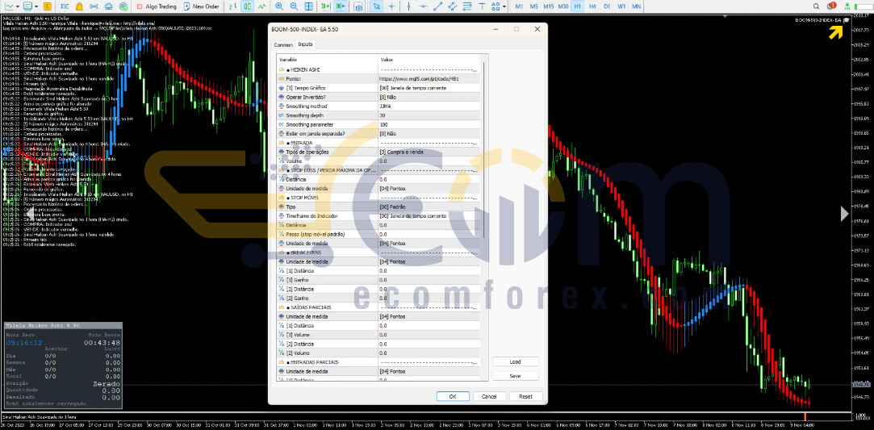Open the Market shopping bag icon

[79, 6]
